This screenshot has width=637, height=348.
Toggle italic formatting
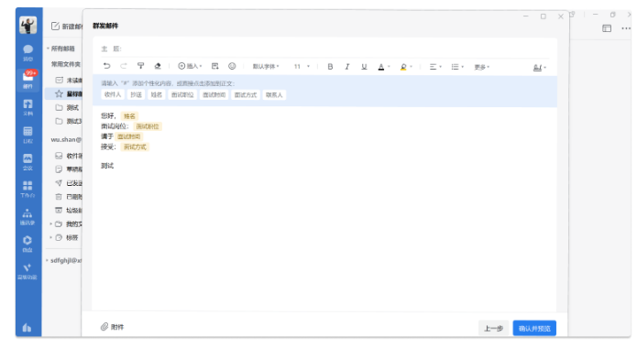tap(347, 67)
